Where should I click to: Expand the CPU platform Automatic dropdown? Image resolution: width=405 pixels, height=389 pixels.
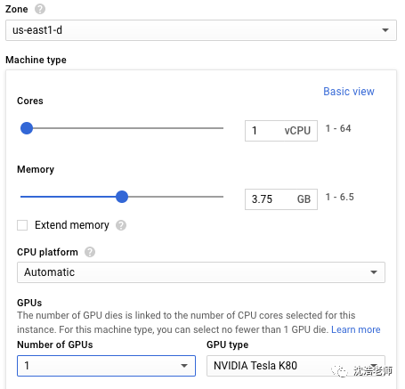(201, 272)
